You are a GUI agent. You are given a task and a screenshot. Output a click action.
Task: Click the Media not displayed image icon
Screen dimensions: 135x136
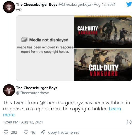tap(24, 40)
